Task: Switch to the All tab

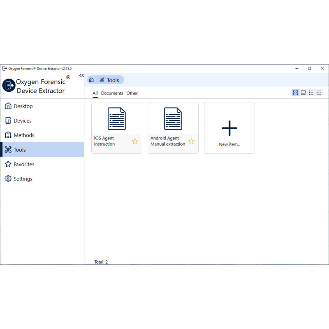Action: click(95, 93)
